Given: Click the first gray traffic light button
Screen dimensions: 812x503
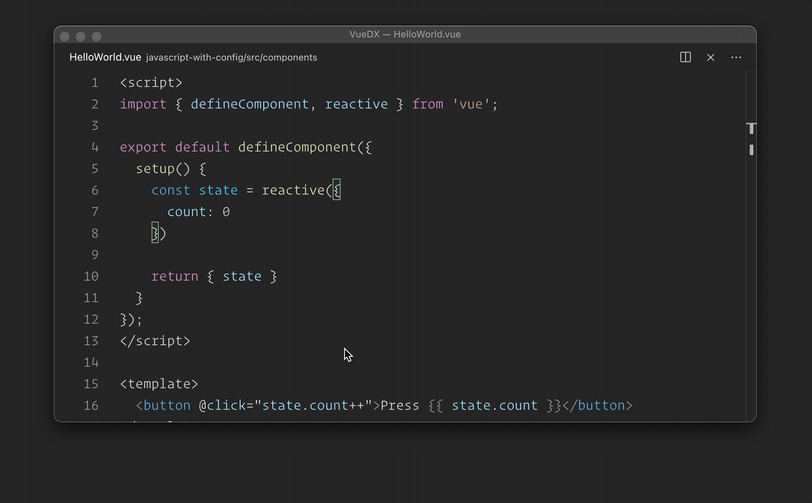Looking at the screenshot, I should [65, 37].
